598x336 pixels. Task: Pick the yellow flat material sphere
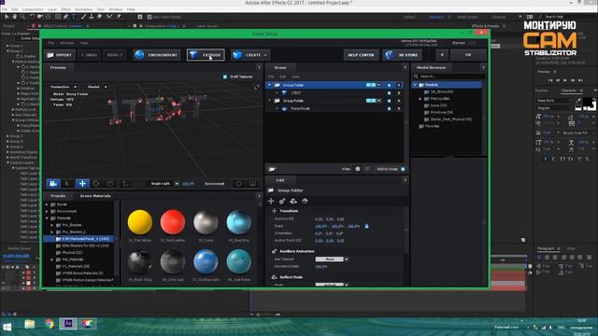coord(140,222)
